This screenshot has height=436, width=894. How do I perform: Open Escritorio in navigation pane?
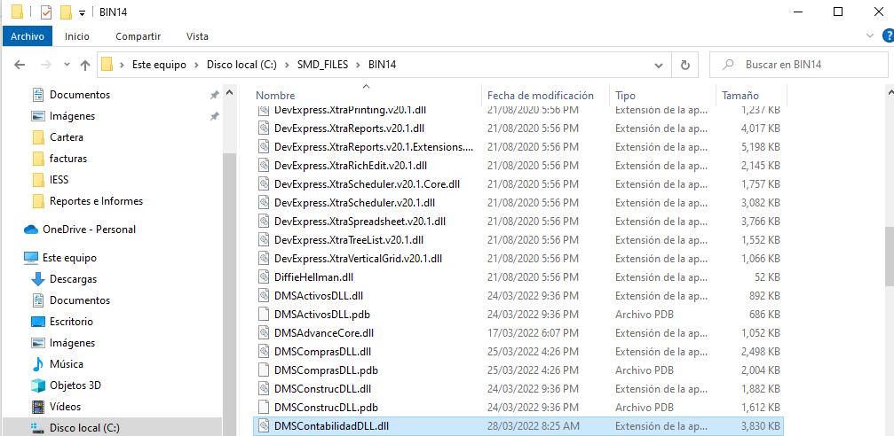point(71,322)
